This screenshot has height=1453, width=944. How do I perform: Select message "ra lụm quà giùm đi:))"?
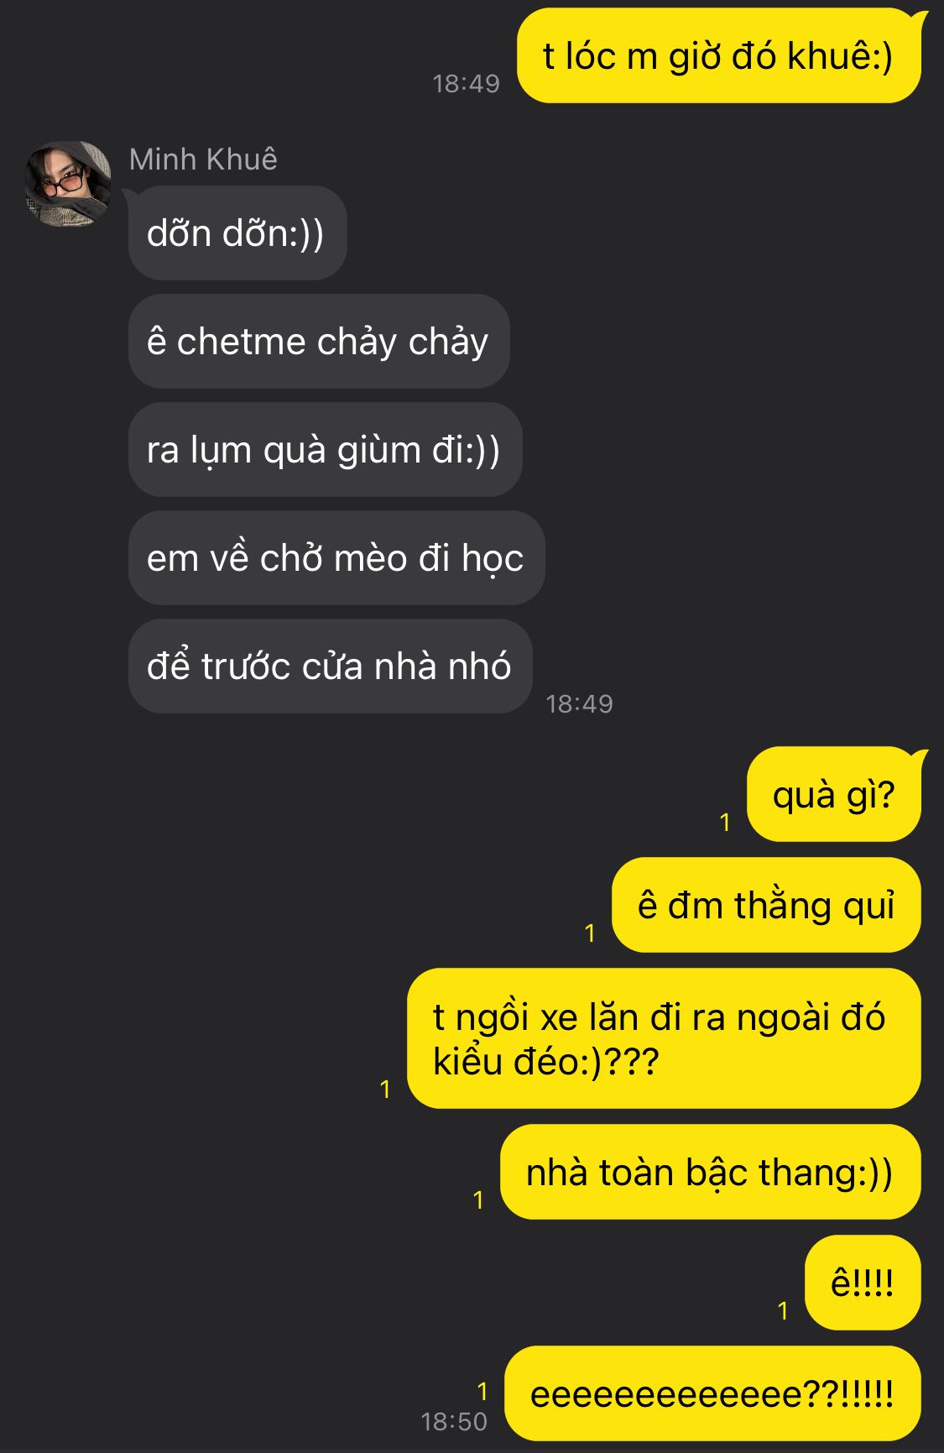pos(325,449)
